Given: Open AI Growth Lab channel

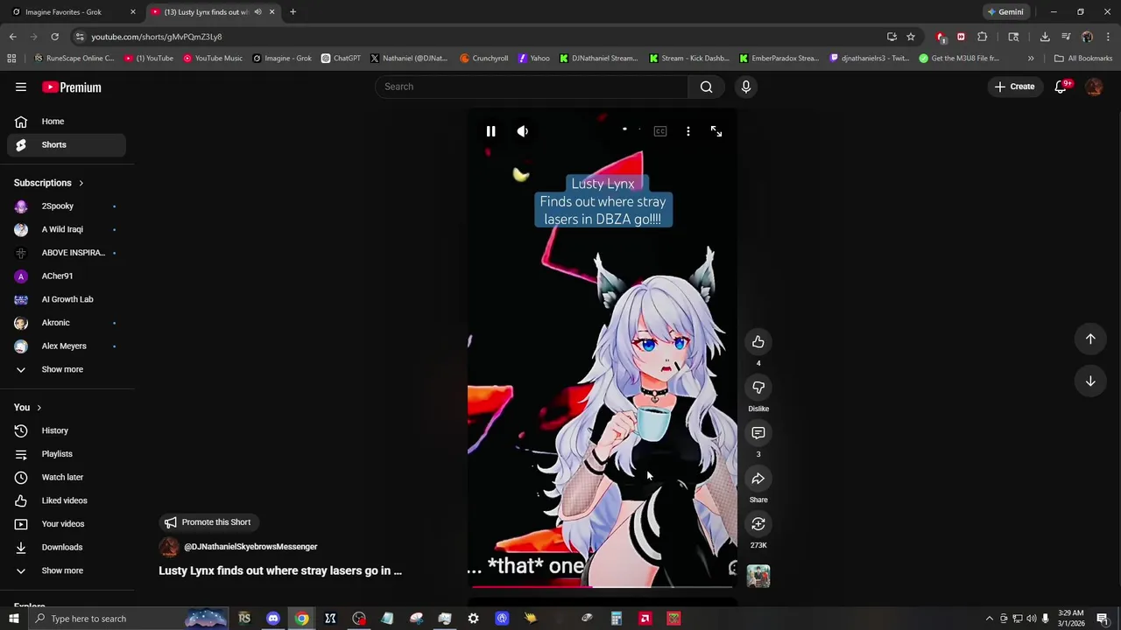Looking at the screenshot, I should 67,299.
